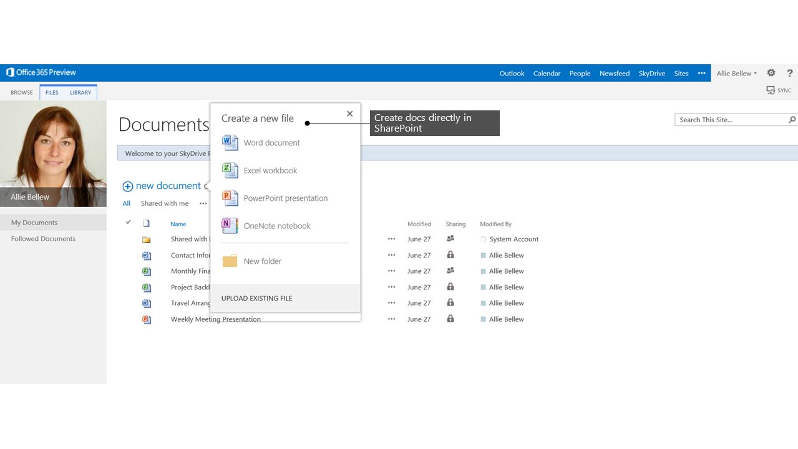Open the ellipsis menu for Contact Info row

[392, 255]
